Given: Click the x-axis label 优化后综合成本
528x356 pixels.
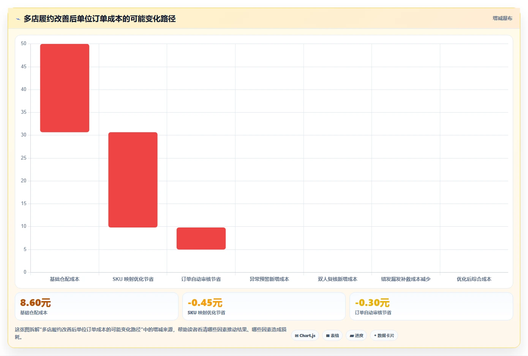Looking at the screenshot, I should click(474, 279).
